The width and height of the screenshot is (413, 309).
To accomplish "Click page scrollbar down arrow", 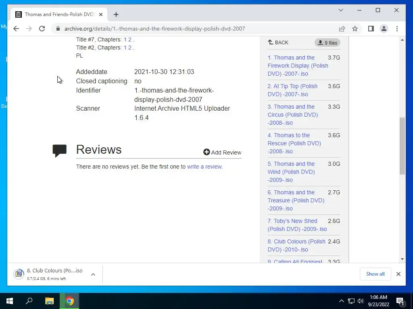I will click(x=402, y=259).
